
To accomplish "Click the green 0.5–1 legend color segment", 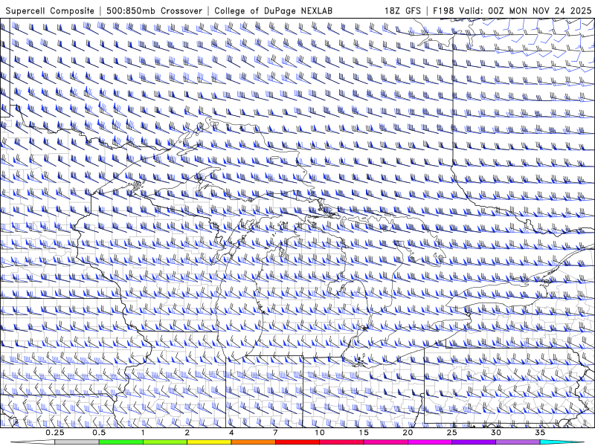I will [120, 442].
